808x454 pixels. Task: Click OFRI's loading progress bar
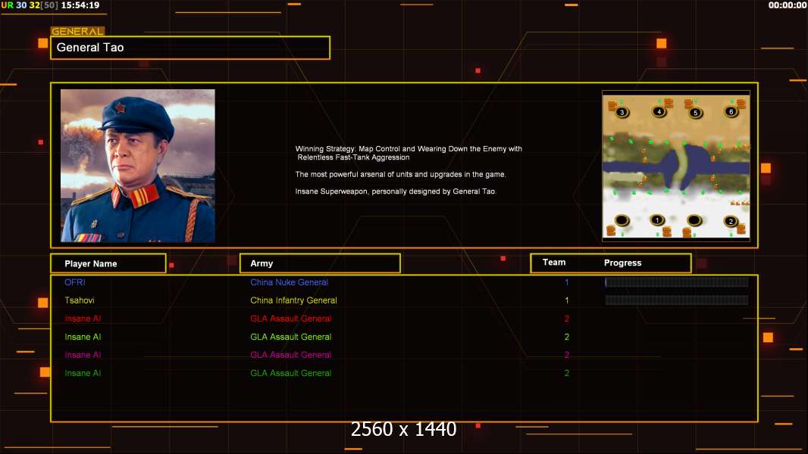tap(677, 281)
